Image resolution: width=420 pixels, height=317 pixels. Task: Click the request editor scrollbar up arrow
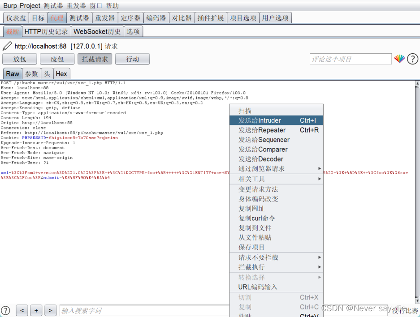coord(417,83)
